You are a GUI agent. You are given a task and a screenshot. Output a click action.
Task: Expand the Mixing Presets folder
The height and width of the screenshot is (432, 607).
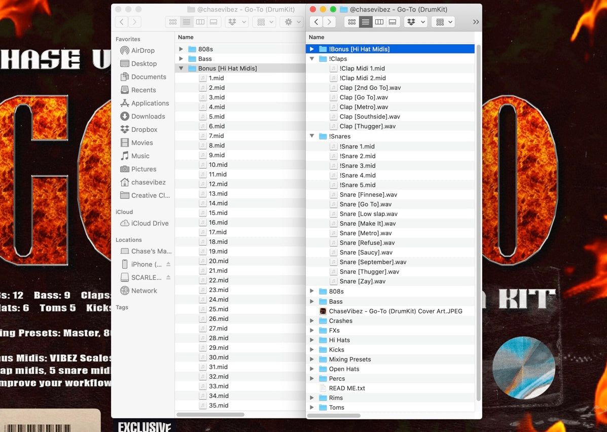tap(312, 359)
